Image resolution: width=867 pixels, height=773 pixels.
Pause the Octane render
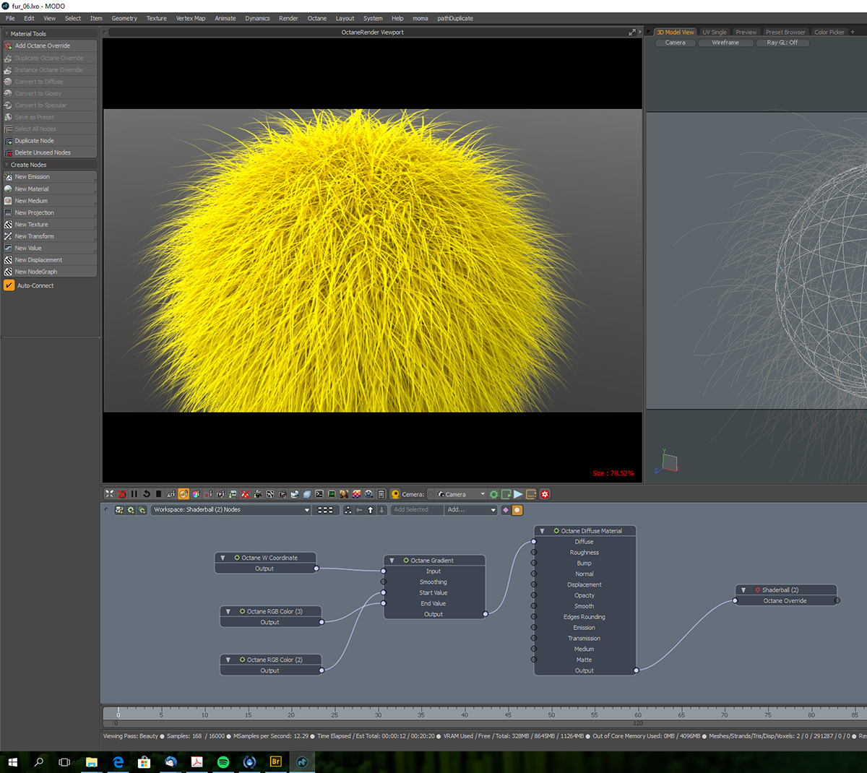(134, 494)
